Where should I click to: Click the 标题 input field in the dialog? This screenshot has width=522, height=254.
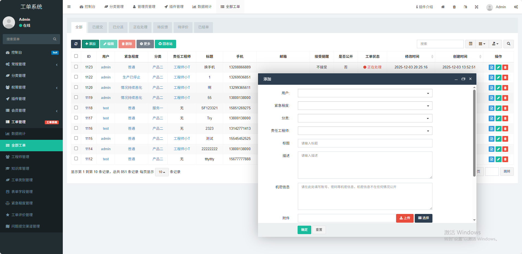365,143
